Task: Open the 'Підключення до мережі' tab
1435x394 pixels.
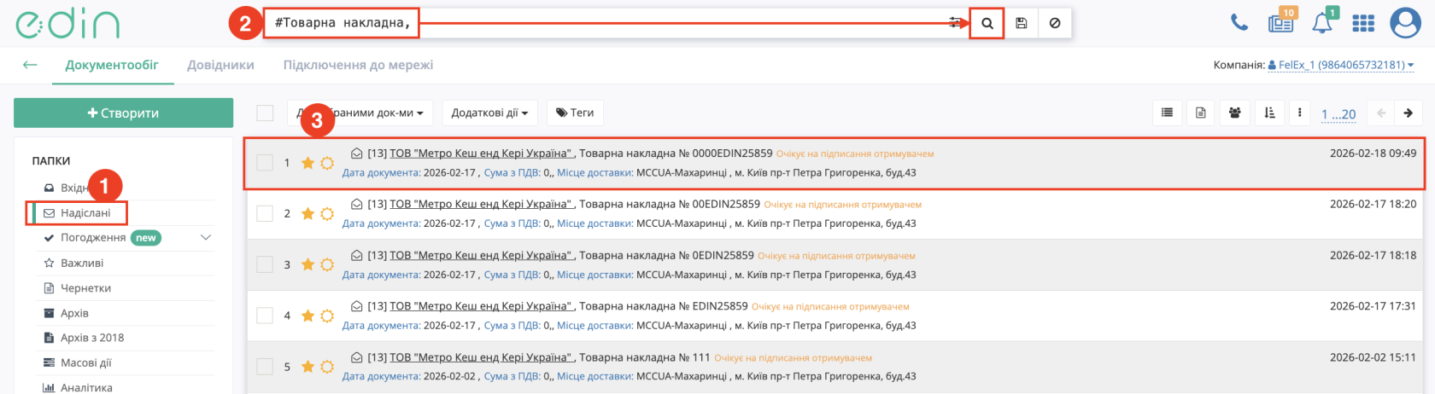Action: [359, 65]
